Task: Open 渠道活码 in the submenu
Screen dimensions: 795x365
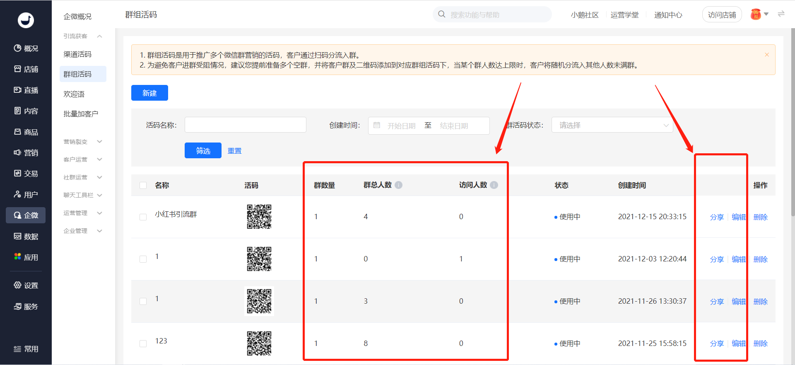Action: click(77, 54)
